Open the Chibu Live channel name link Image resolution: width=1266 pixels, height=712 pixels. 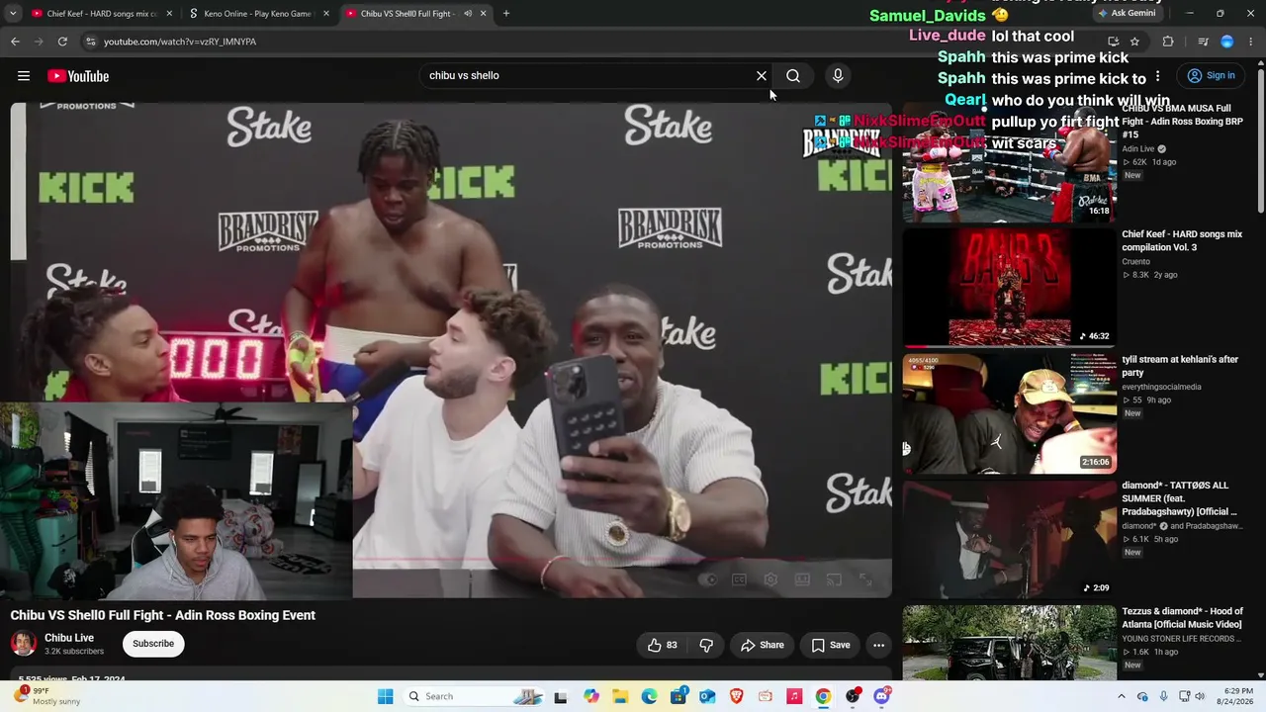[69, 638]
